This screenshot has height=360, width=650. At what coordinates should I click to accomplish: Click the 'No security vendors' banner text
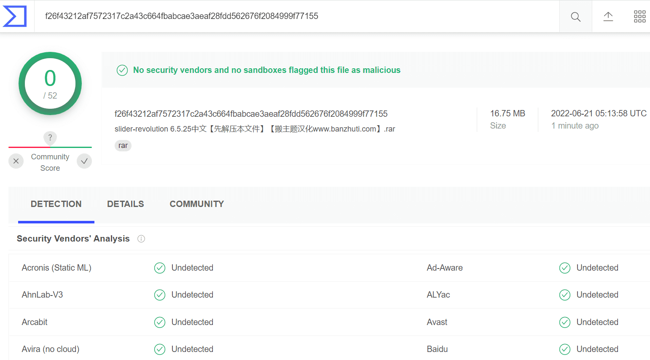pyautogui.click(x=267, y=70)
